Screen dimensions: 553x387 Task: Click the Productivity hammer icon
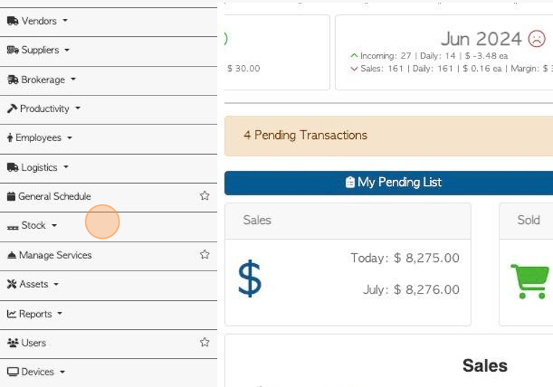click(x=12, y=109)
